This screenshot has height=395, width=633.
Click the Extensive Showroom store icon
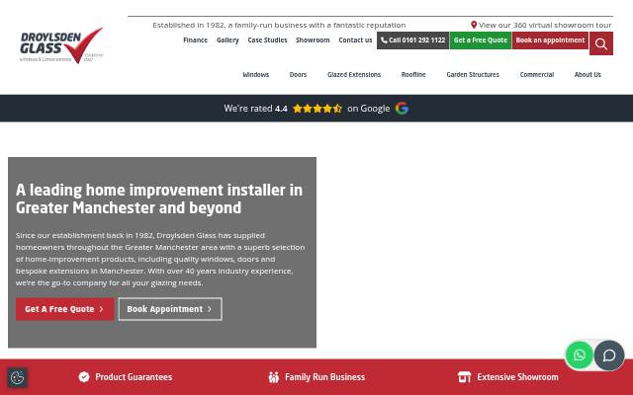(464, 377)
